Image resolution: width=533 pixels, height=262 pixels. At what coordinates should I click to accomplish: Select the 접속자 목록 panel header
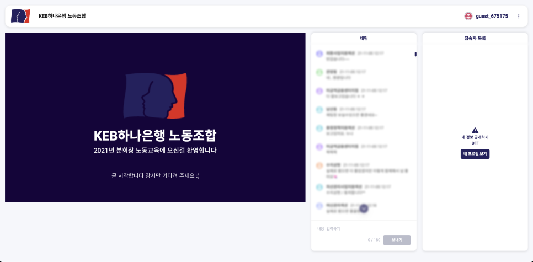pyautogui.click(x=475, y=39)
